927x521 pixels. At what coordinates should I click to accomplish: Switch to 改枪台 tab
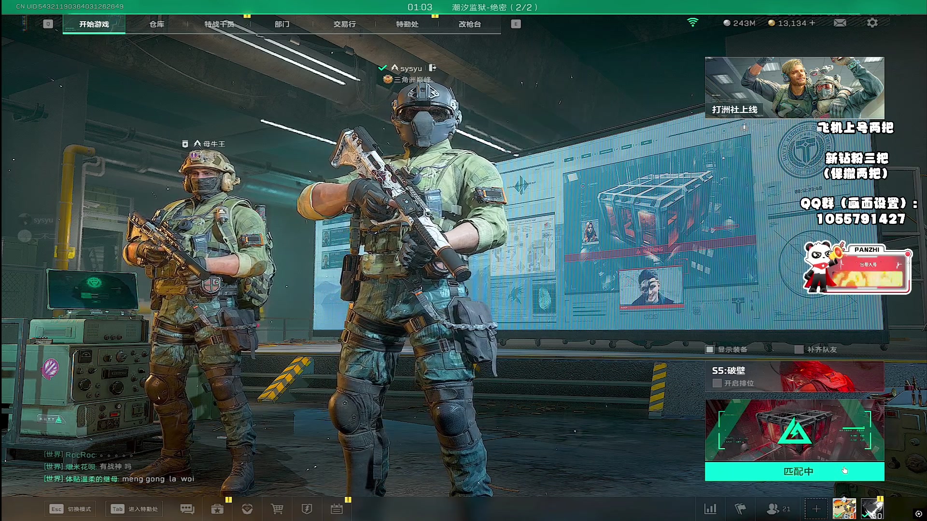(470, 24)
